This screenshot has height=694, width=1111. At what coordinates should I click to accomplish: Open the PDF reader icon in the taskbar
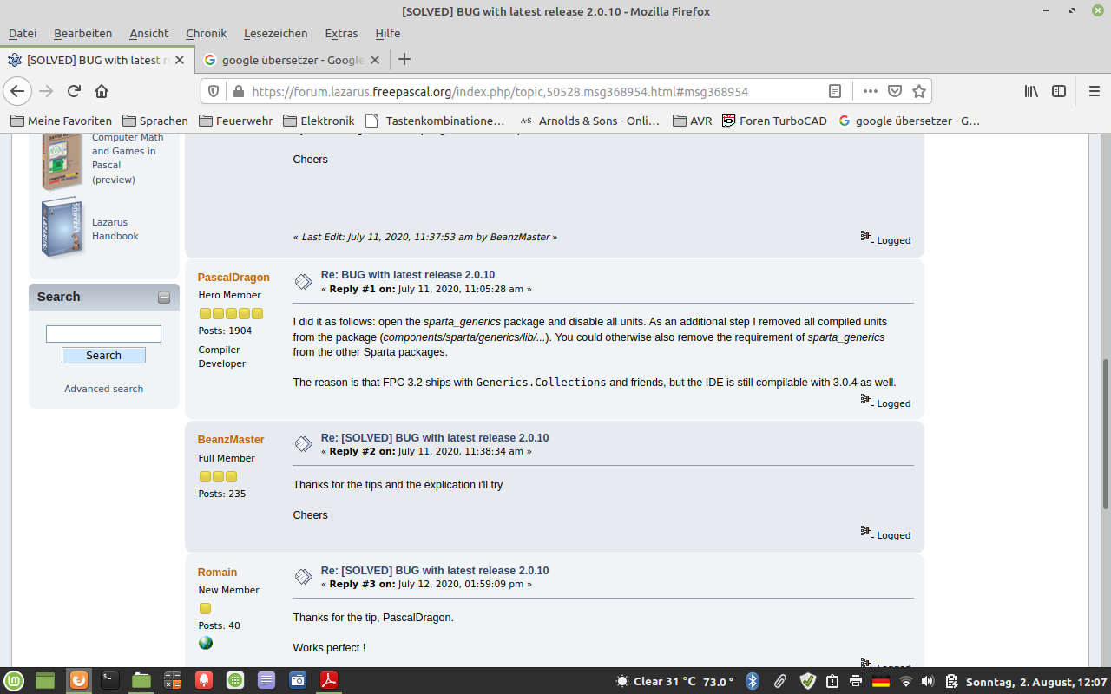[329, 680]
